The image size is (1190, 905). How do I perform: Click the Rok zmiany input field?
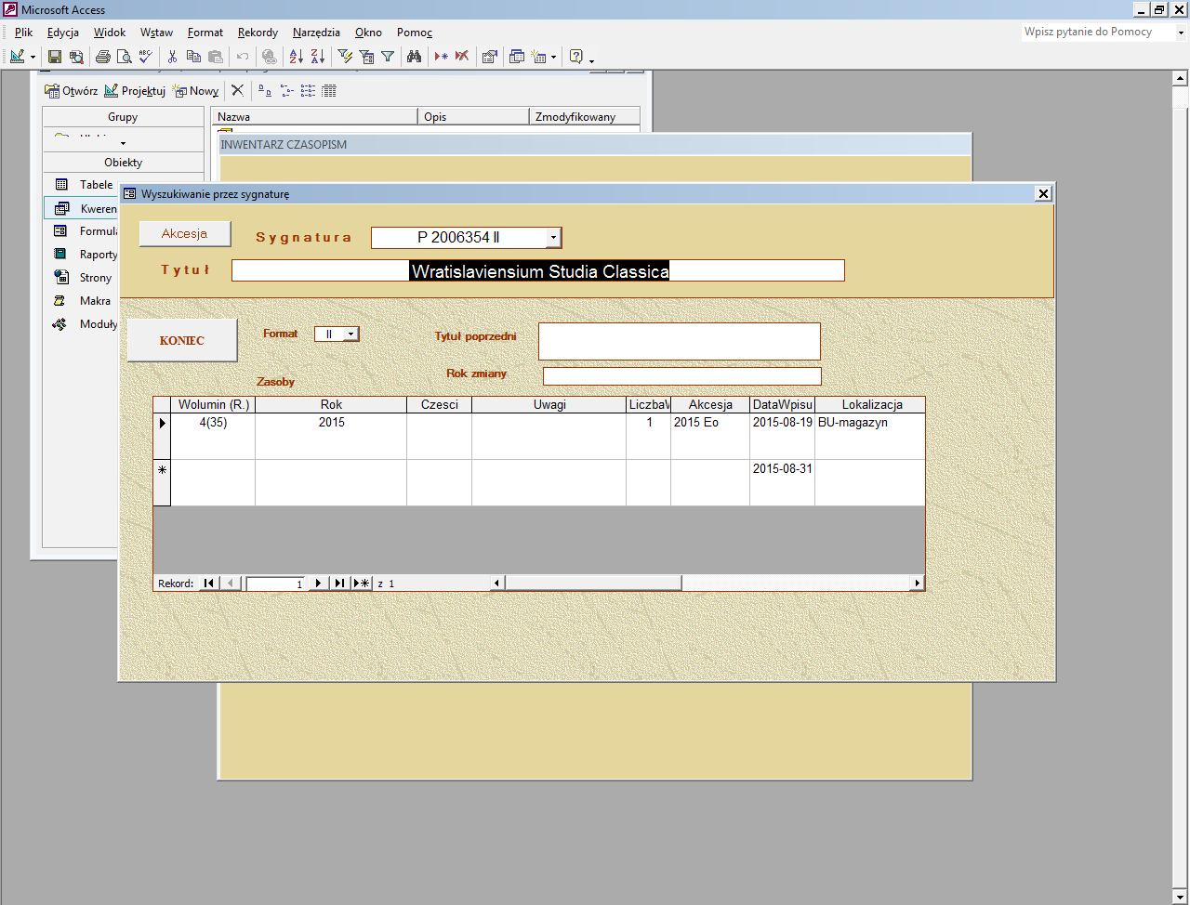coord(682,376)
